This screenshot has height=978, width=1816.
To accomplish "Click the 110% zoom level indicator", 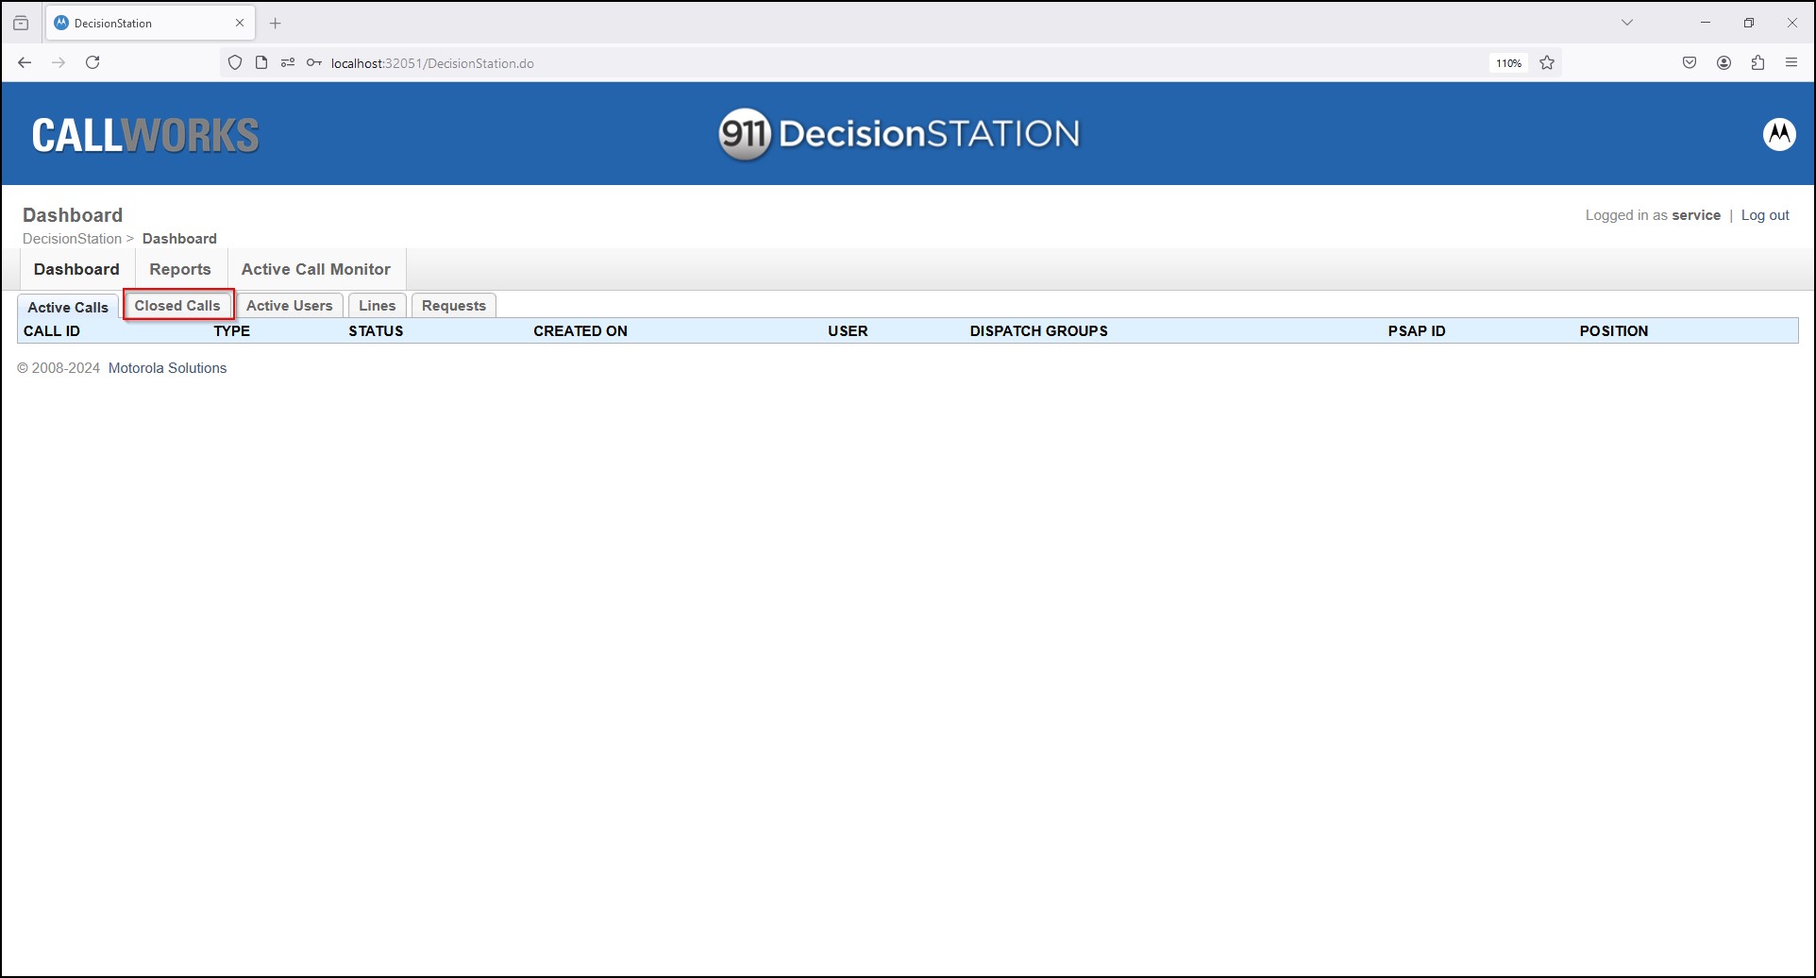I will tap(1507, 62).
